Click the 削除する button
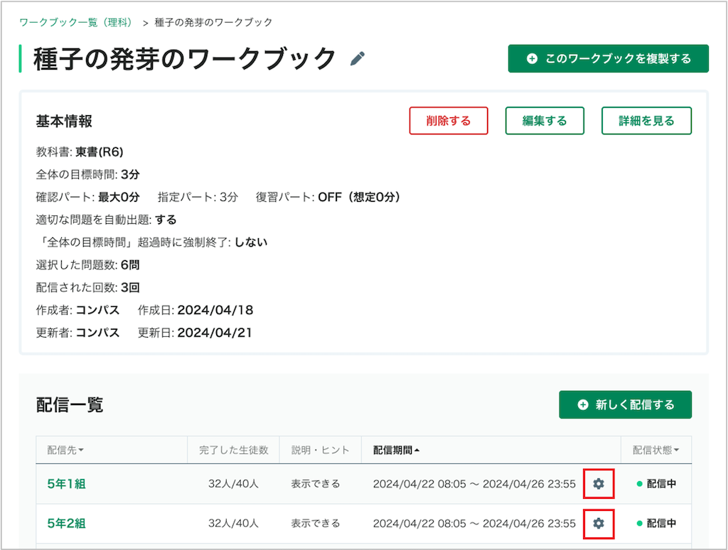 (449, 121)
